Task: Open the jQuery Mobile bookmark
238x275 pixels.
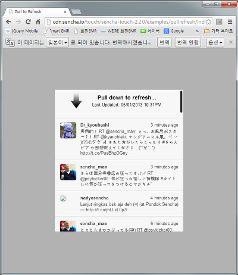Action: [22, 31]
